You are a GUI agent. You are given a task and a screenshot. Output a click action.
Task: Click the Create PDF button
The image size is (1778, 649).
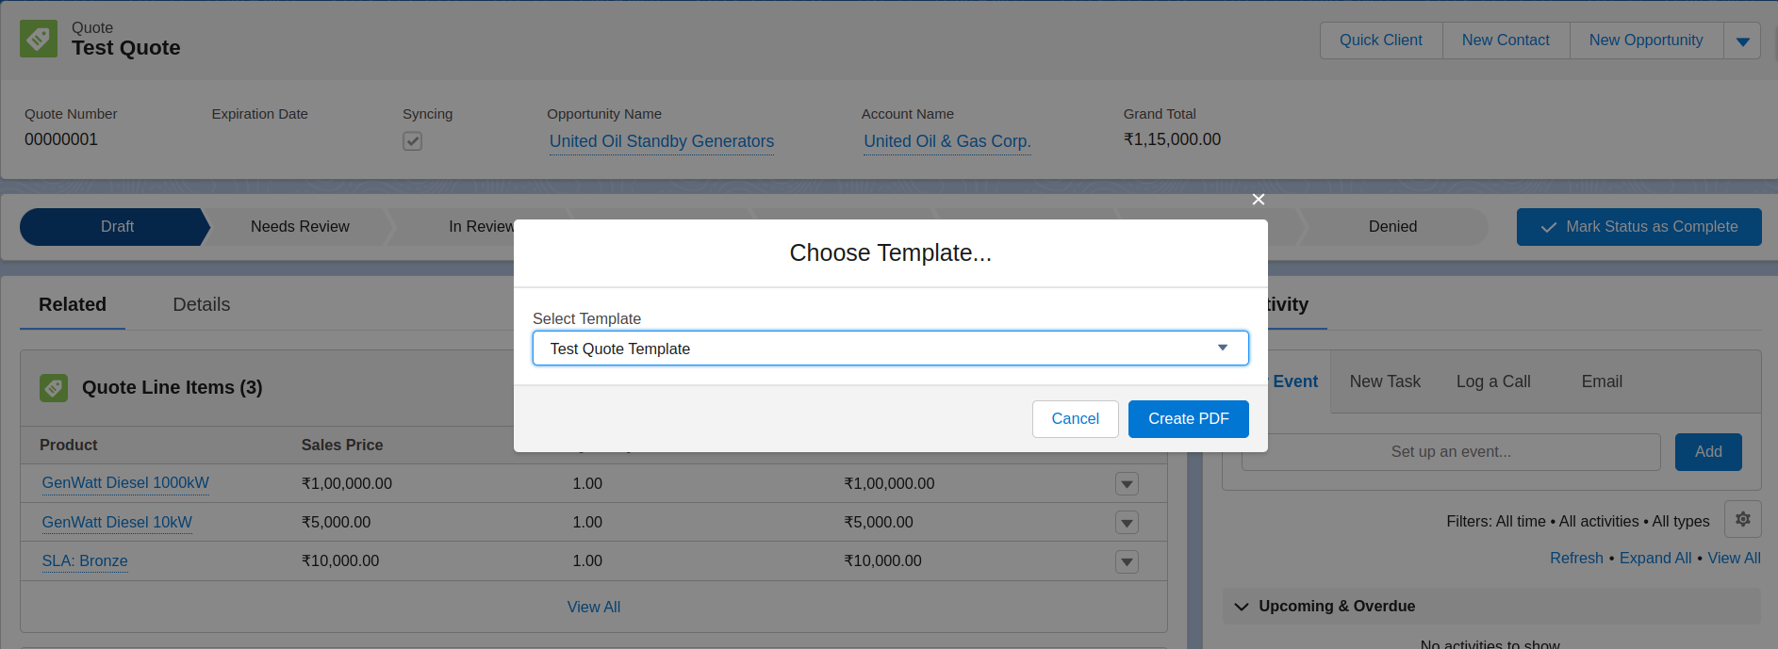(1188, 419)
